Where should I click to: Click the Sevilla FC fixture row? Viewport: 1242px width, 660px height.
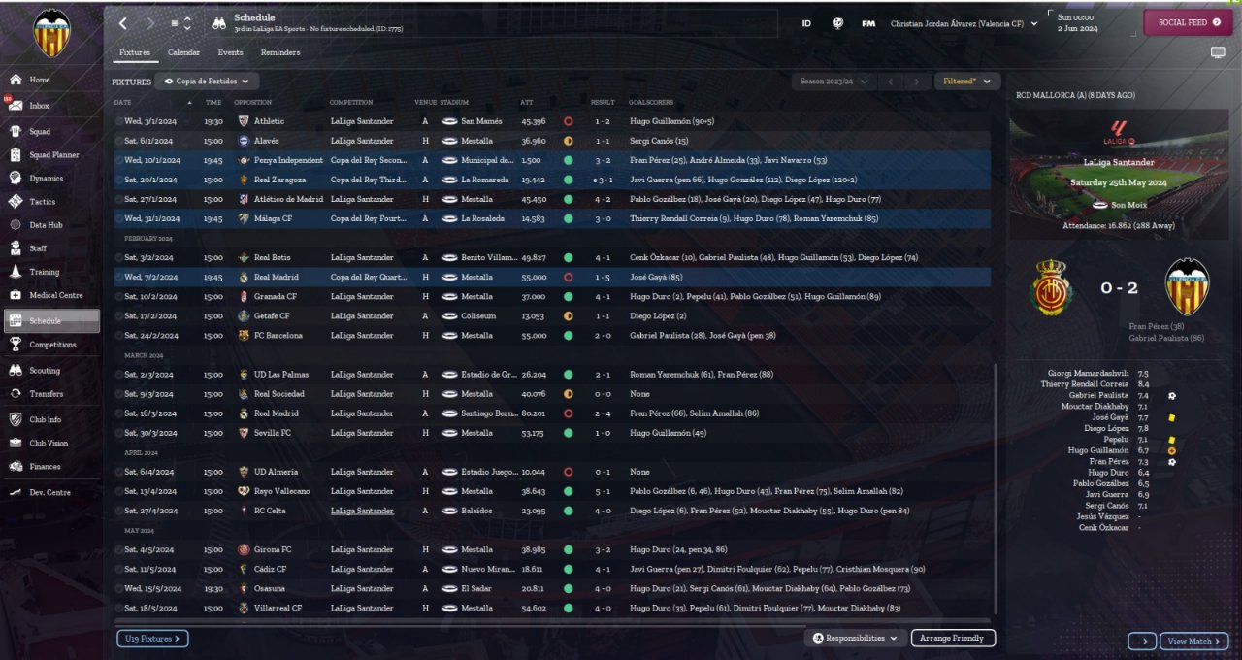(552, 433)
